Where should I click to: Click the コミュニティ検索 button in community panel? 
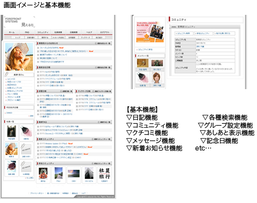click(x=184, y=33)
